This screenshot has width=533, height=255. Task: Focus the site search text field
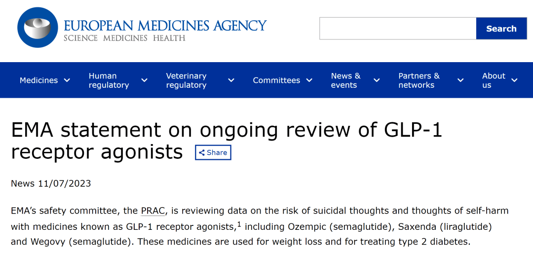tap(397, 29)
